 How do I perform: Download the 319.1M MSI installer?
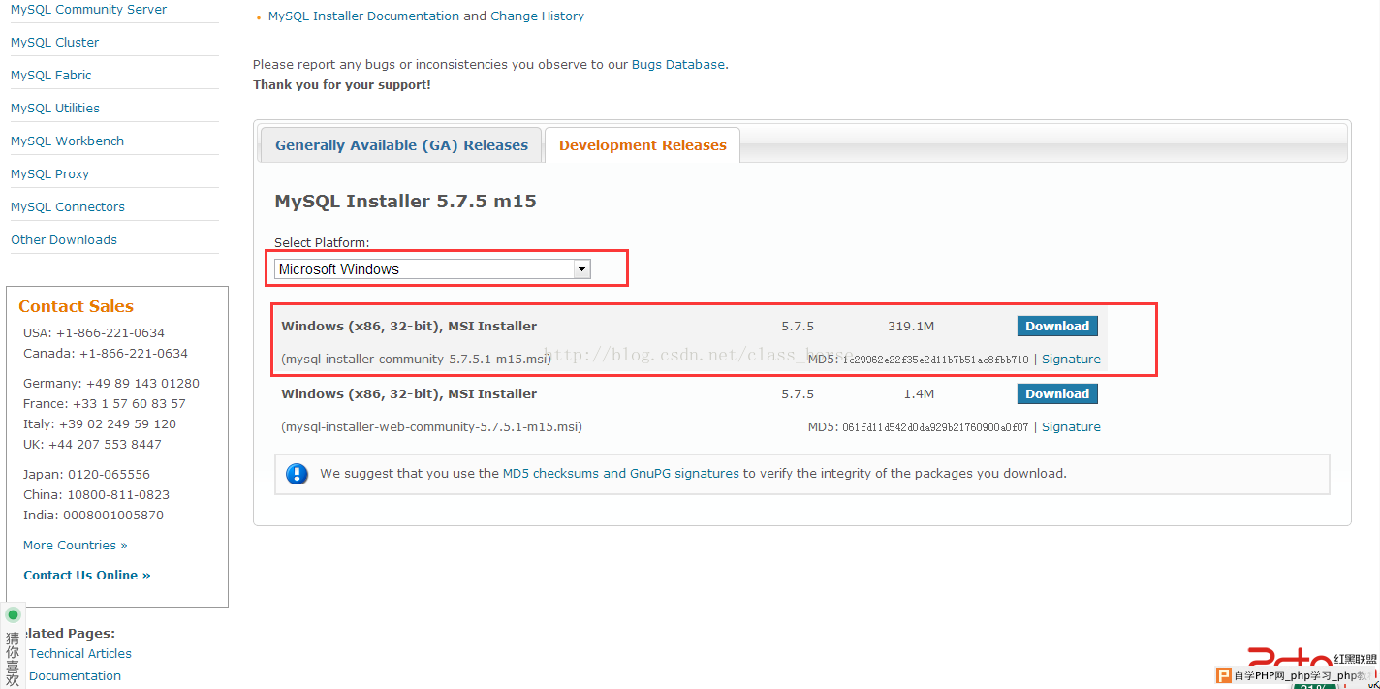point(1057,327)
